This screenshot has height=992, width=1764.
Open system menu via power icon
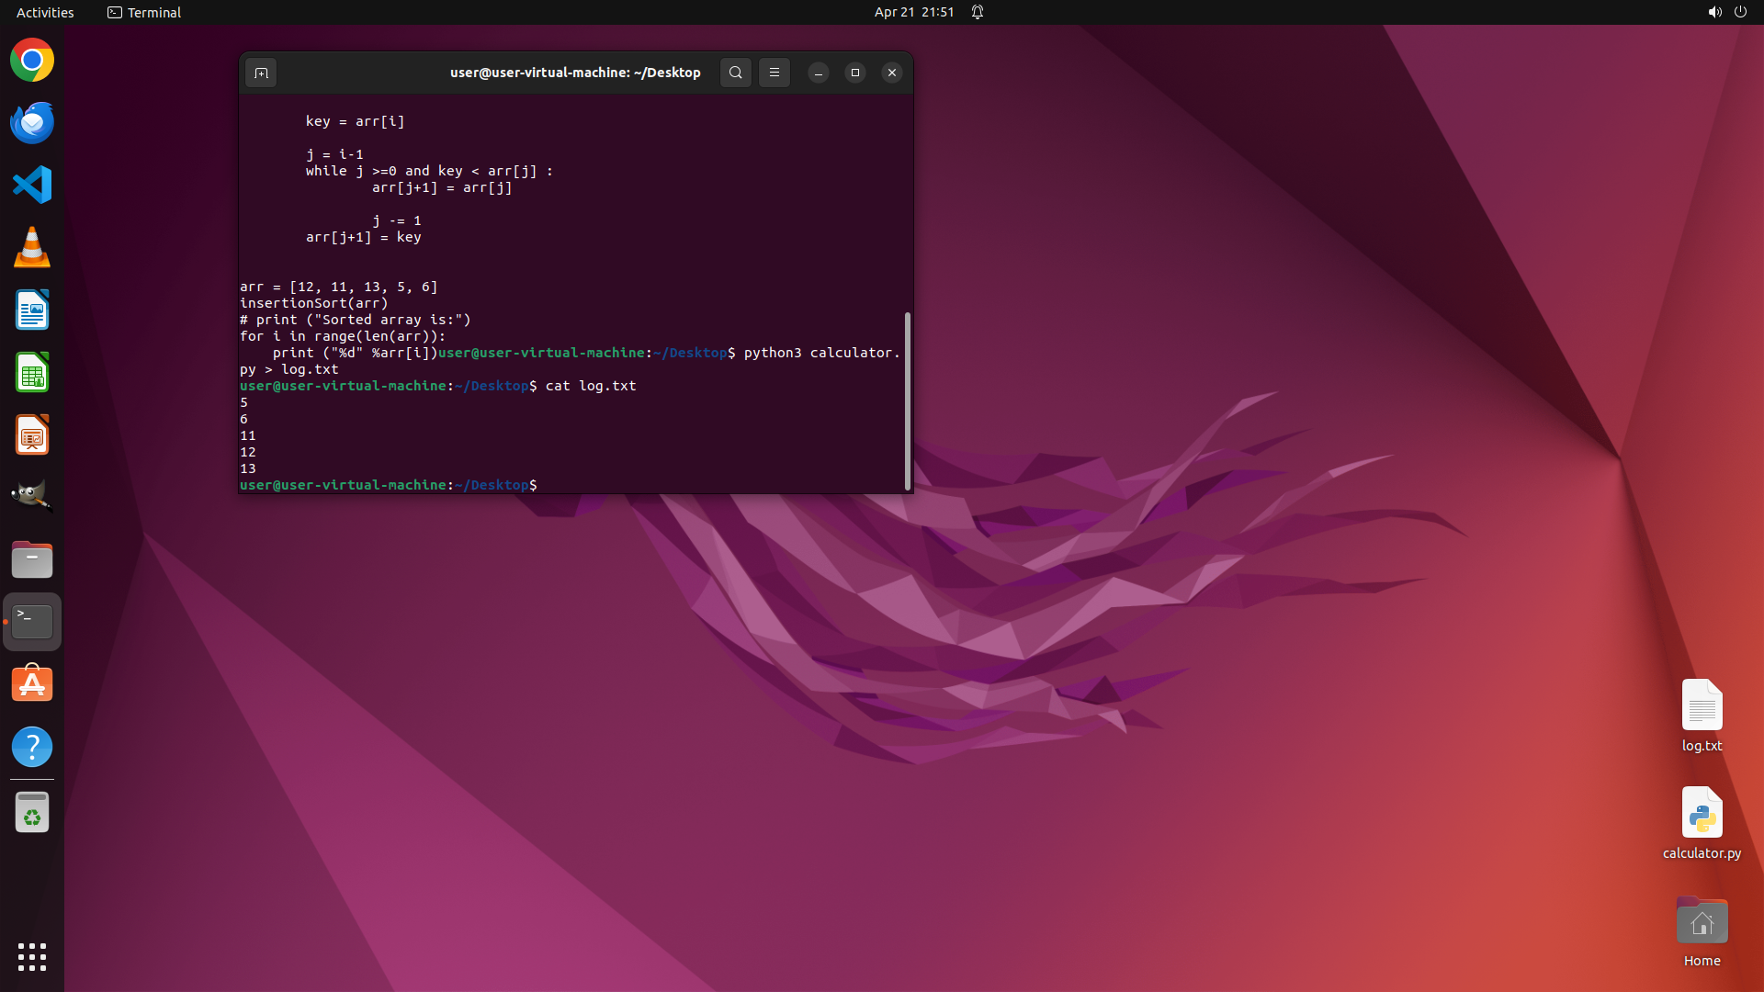(x=1740, y=12)
